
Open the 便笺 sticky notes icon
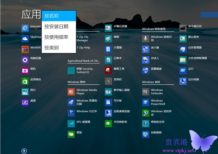point(71,134)
